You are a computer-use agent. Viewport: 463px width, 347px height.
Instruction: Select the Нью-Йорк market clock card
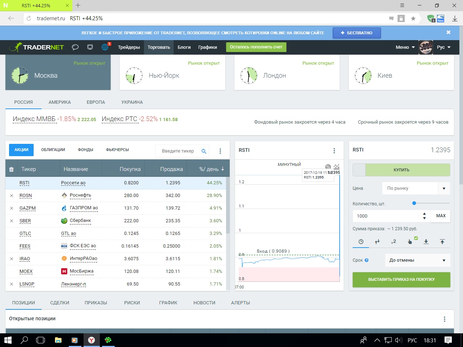pos(173,72)
